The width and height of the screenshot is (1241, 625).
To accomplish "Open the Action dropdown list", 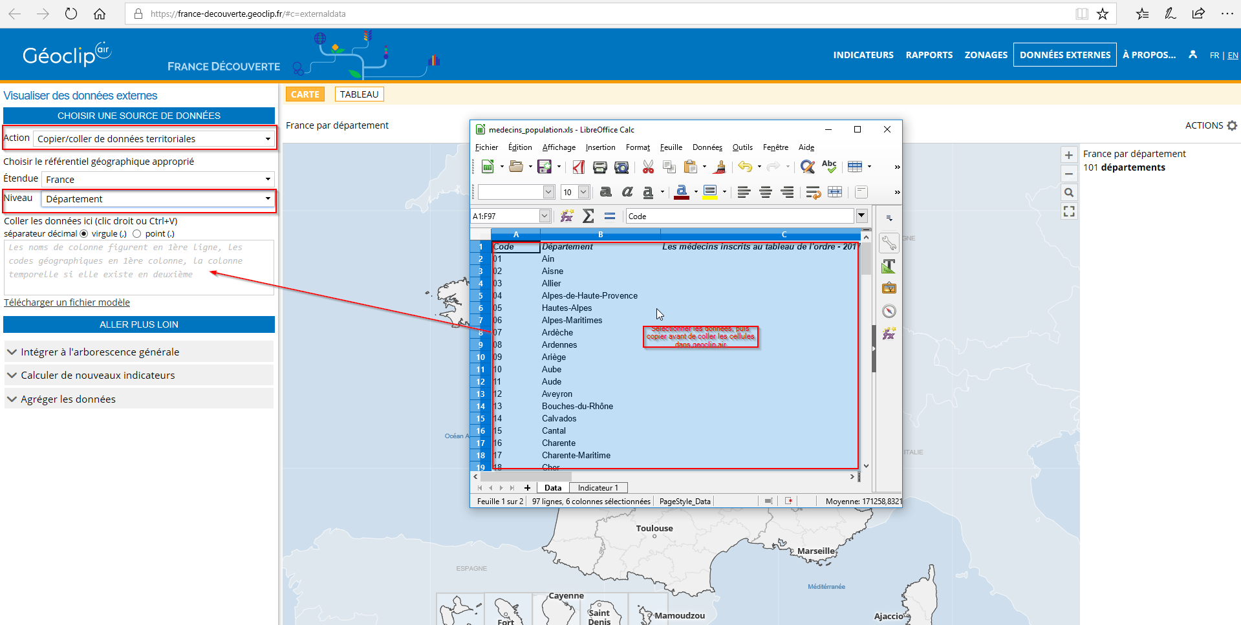I will 154,139.
